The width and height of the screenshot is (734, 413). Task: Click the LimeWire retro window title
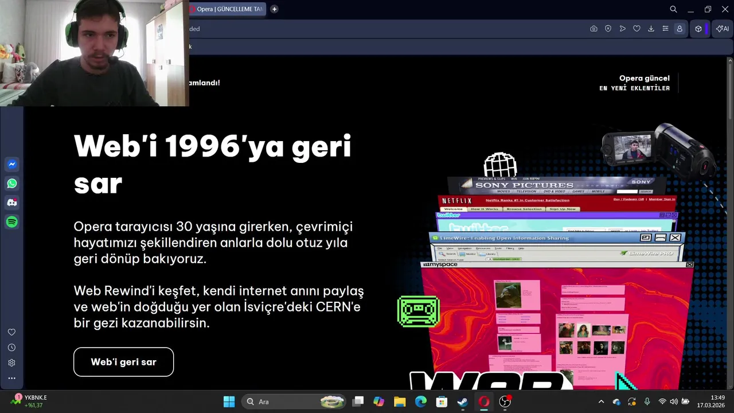505,238
